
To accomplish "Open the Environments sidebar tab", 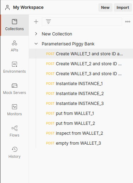I will 15,68.
